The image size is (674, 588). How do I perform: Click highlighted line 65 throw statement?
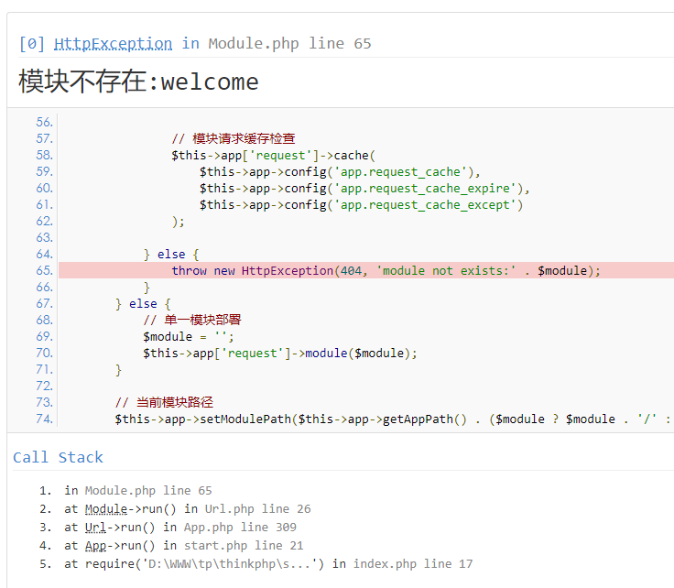point(386,271)
